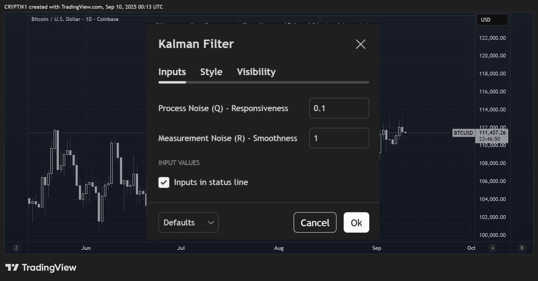Screen dimensions: 538x281
Task: Click the Jul label on time axis
Action: click(x=181, y=248)
